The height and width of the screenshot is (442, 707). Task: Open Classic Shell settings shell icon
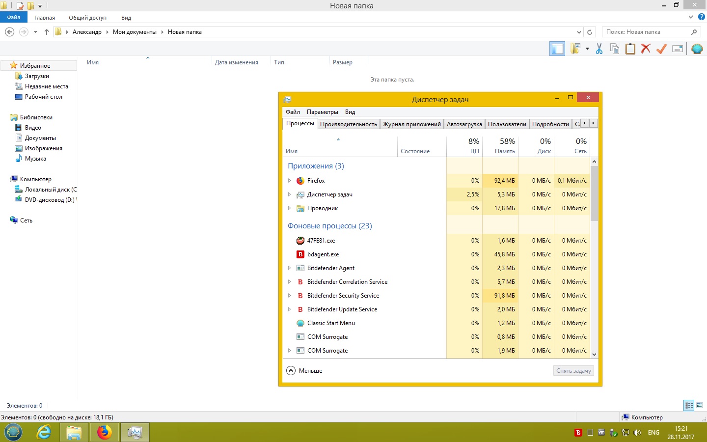697,49
